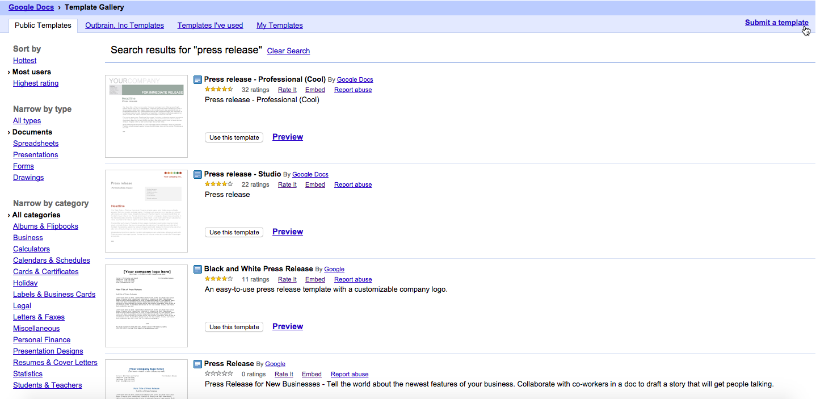Image resolution: width=816 pixels, height=399 pixels.
Task: Open Outbrain, Inc Templates tab
Action: pos(124,26)
